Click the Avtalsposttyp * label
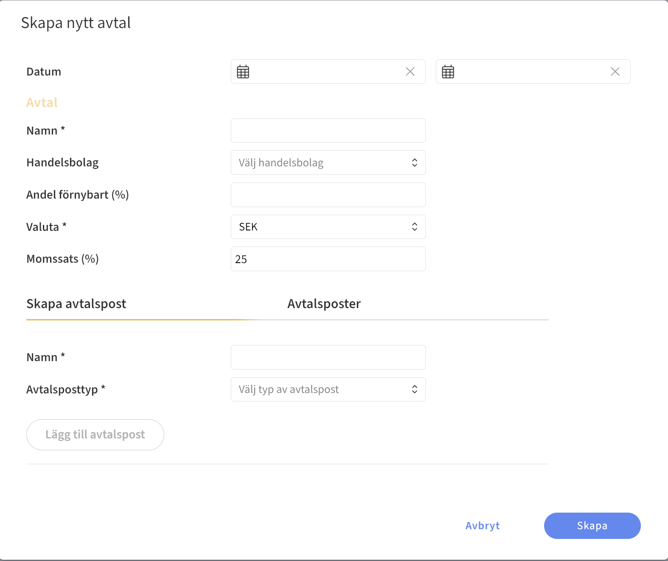Screen dimensions: 668x561 (x=66, y=390)
